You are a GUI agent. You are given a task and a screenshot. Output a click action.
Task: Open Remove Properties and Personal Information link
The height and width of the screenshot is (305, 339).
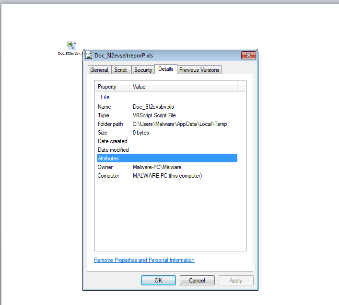coord(144,260)
